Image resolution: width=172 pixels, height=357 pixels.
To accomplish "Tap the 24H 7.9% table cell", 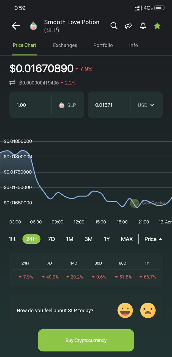I will pyautogui.click(x=26, y=277).
